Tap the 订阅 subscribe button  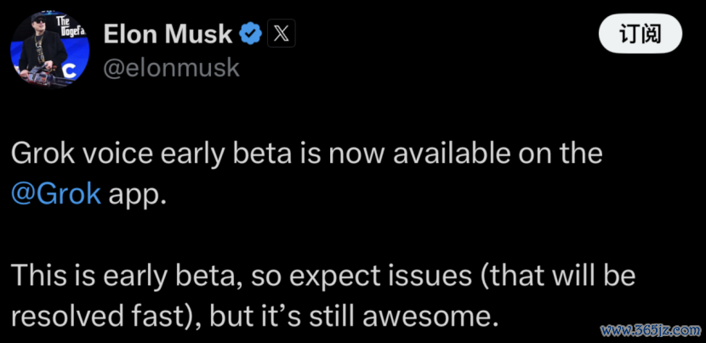tap(641, 34)
